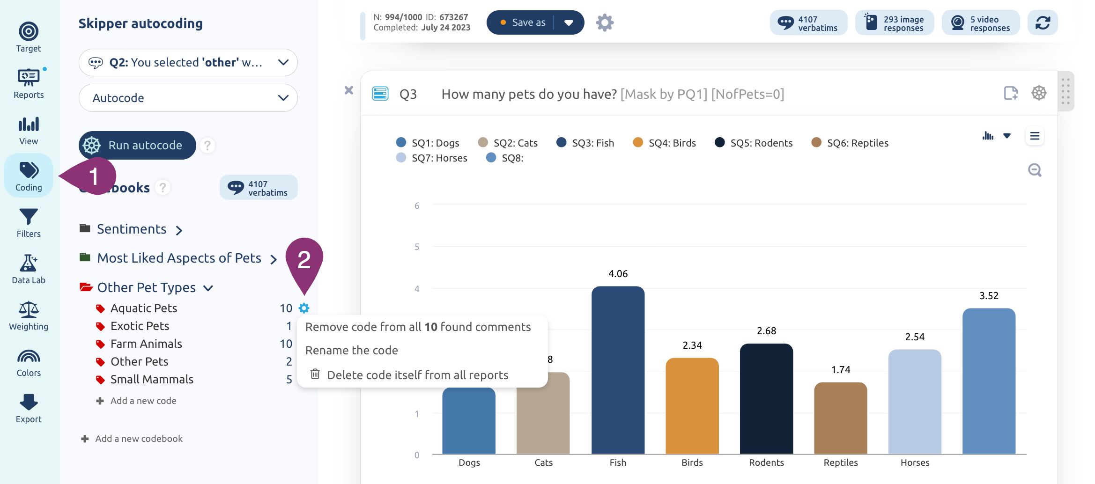Click Add a new codebook
1095x484 pixels.
click(x=132, y=439)
